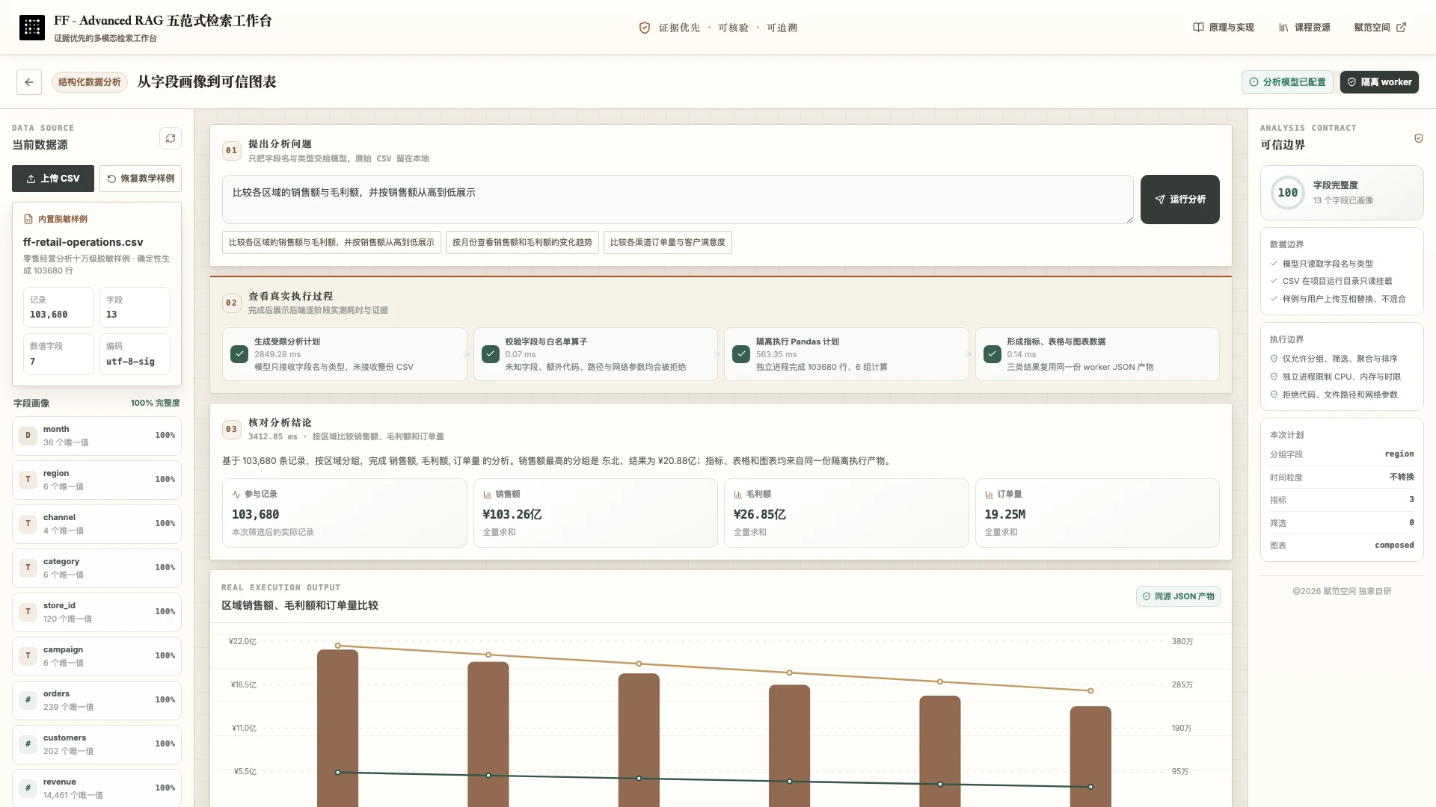The width and height of the screenshot is (1436, 807).
Task: Click the 订单量 total 19.25M
Action: (x=1005, y=514)
